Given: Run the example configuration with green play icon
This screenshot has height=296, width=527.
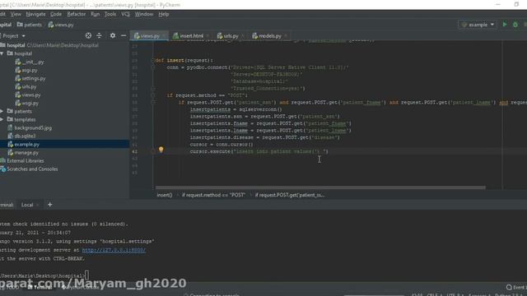Looking at the screenshot, I should tap(505, 25).
